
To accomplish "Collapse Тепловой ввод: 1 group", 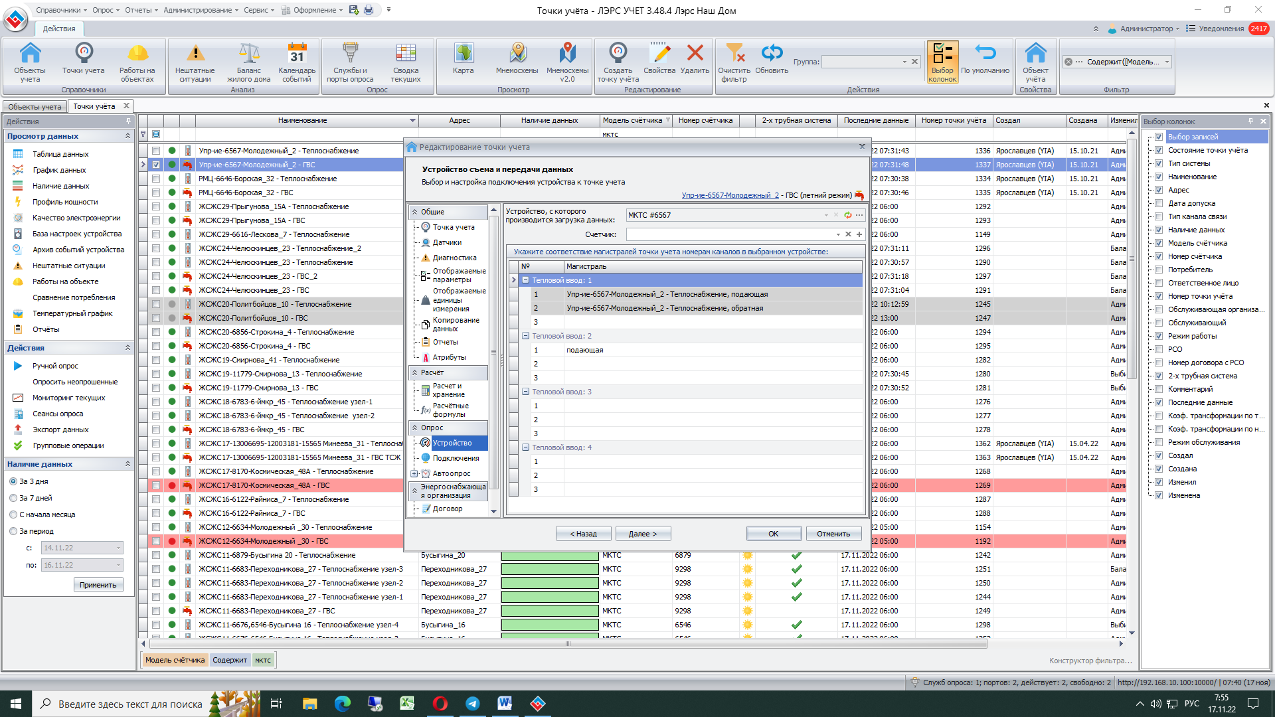I will [x=525, y=280].
